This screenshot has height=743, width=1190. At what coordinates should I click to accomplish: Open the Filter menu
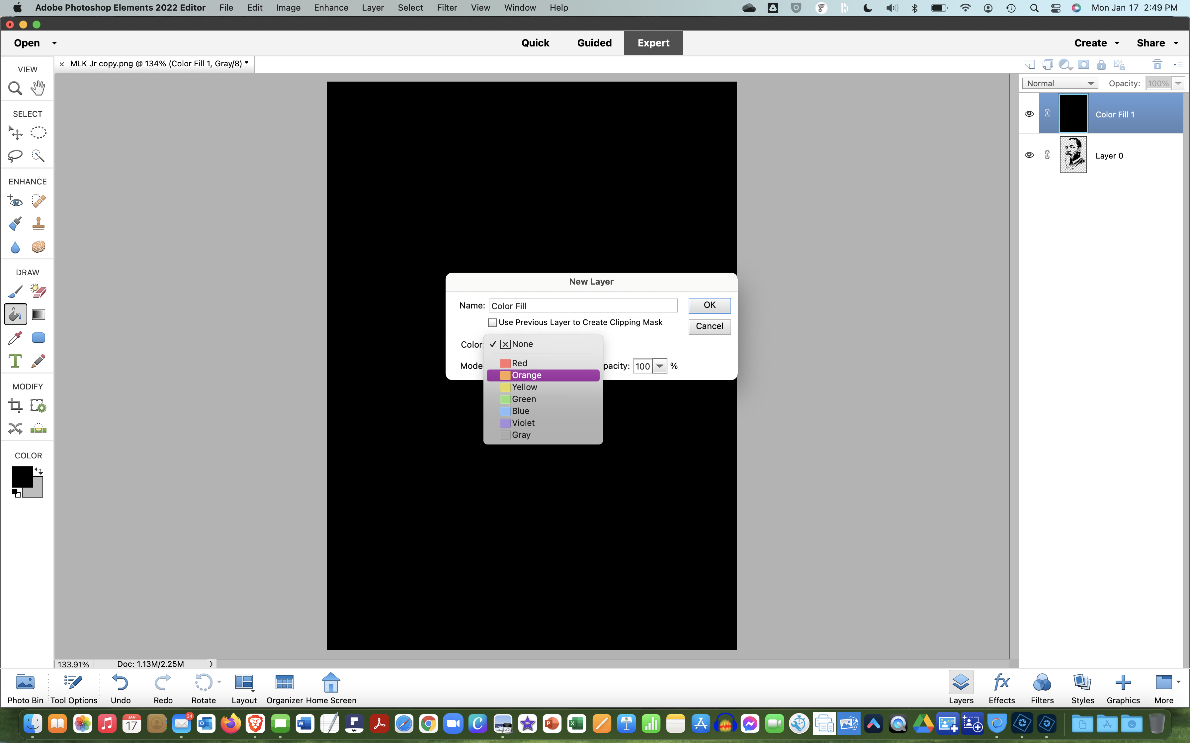[x=447, y=7]
